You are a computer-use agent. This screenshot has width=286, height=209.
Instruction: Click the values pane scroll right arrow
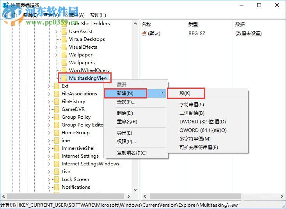point(282,196)
